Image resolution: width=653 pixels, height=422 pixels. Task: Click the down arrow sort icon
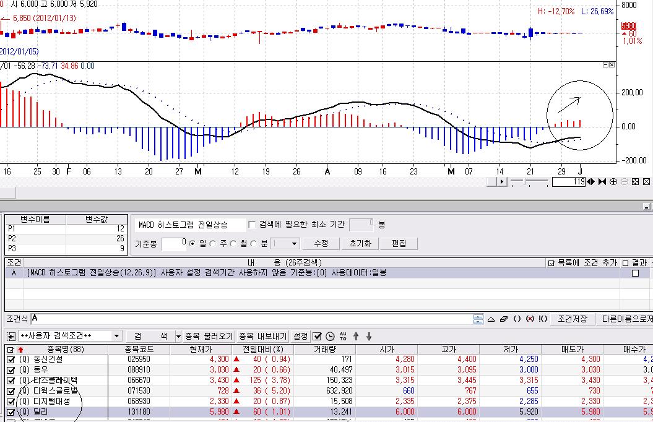pos(369,336)
